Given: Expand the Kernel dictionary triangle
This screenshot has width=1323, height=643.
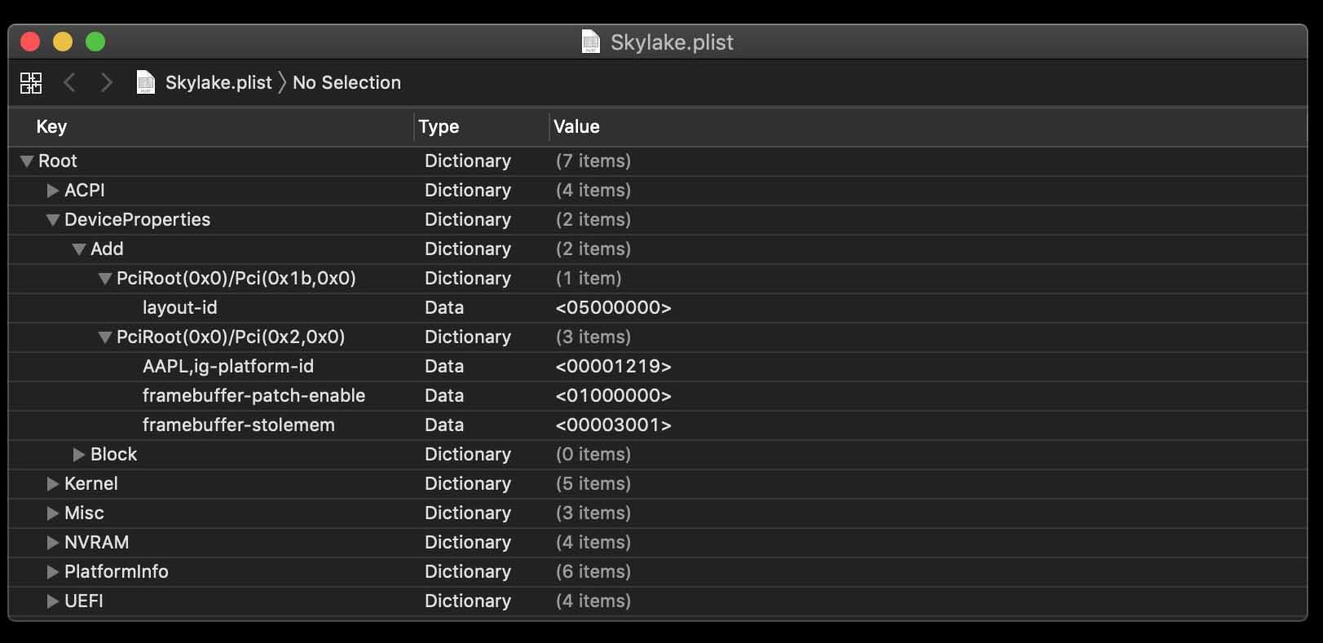Looking at the screenshot, I should [53, 484].
